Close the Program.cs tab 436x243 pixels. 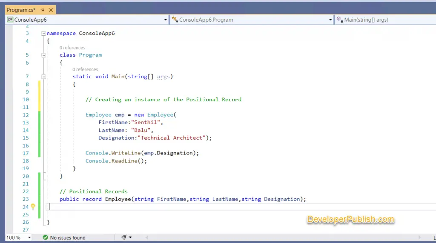(x=51, y=10)
